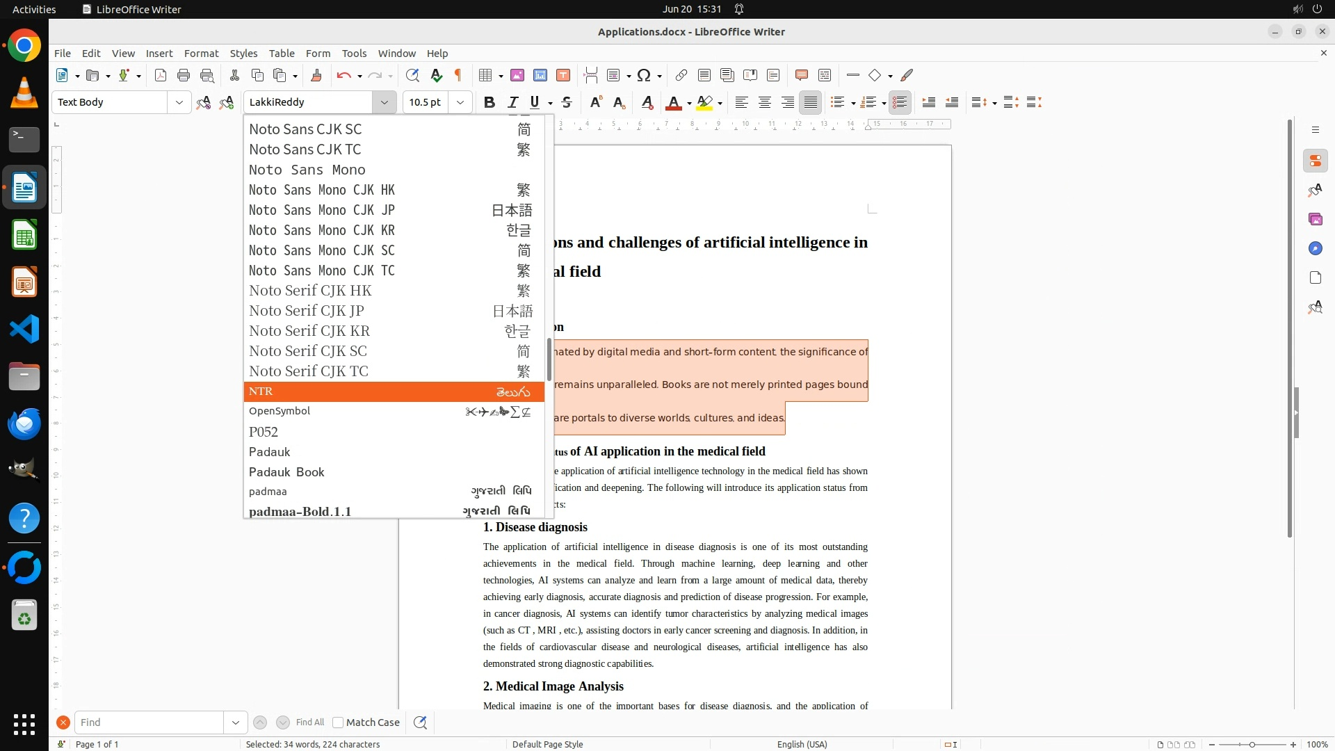Click the Find All button
Screen dimensions: 1335x751
309,722
